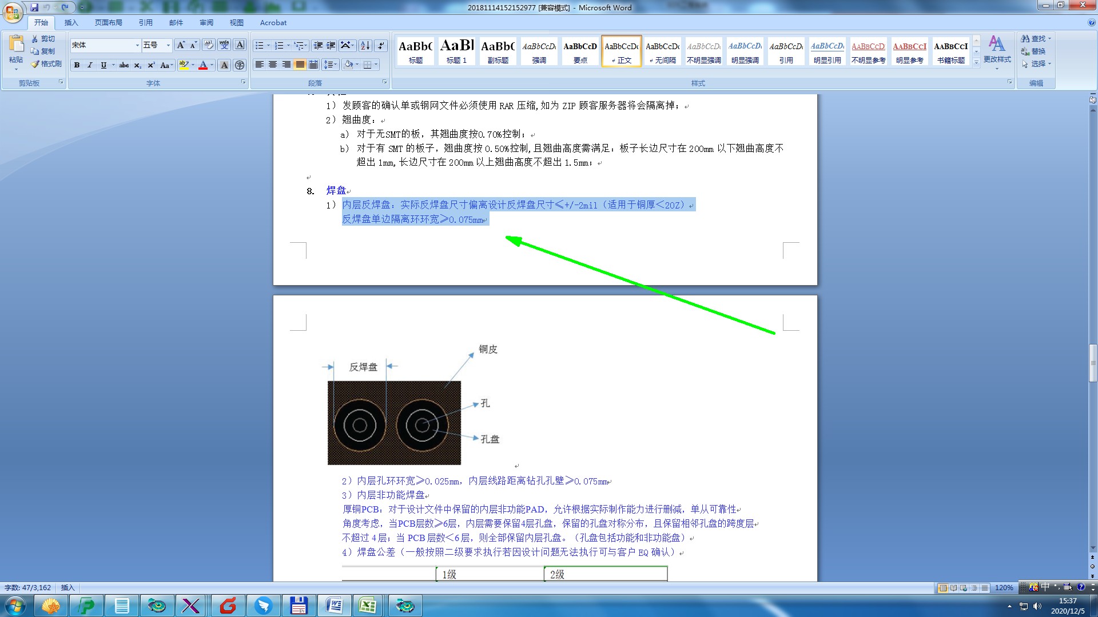Open the font size dropdown (五号)

(168, 45)
